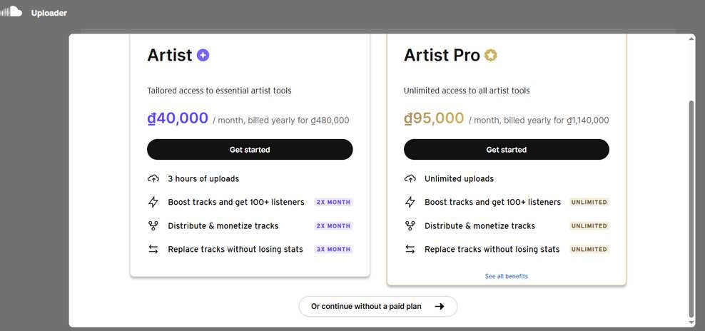Click the Artist plan plus badge icon
The width and height of the screenshot is (705, 331).
point(203,55)
